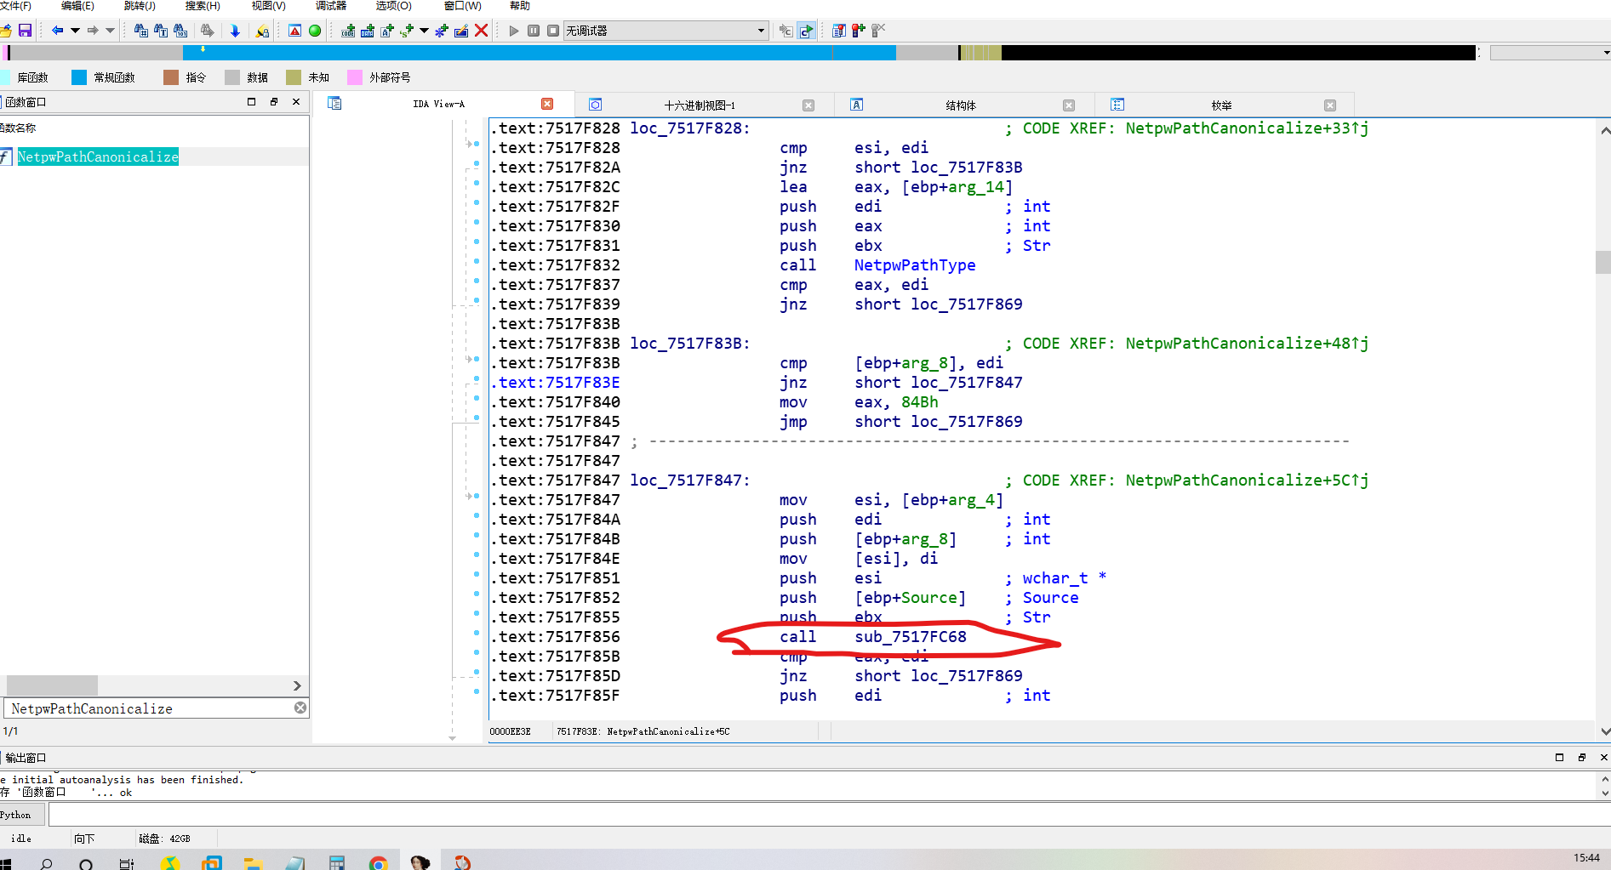The height and width of the screenshot is (870, 1611).
Task: Switch to the 结构体 tab
Action: pos(960,105)
